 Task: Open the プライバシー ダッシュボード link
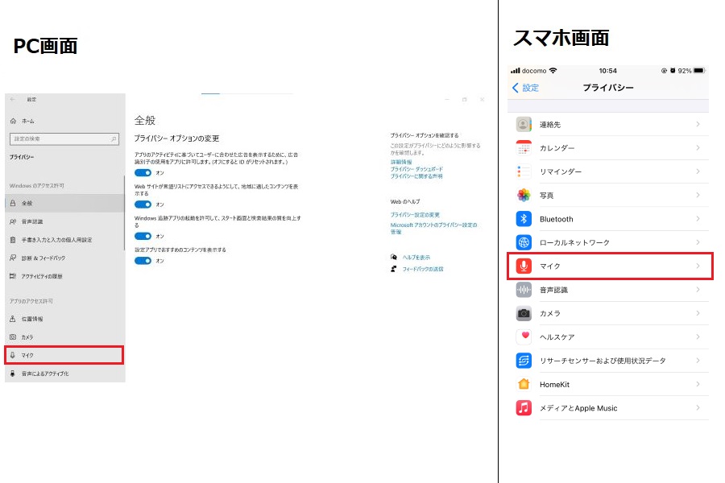[x=416, y=169]
